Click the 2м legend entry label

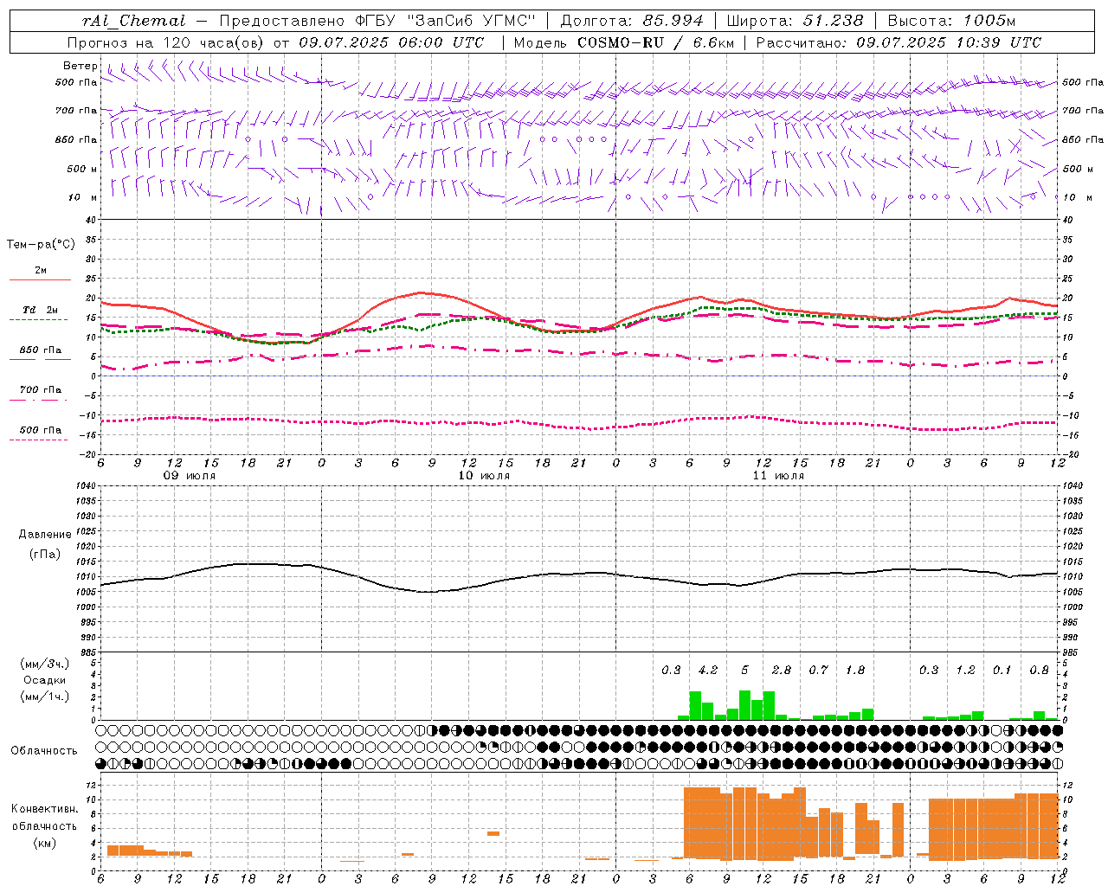coord(41,271)
